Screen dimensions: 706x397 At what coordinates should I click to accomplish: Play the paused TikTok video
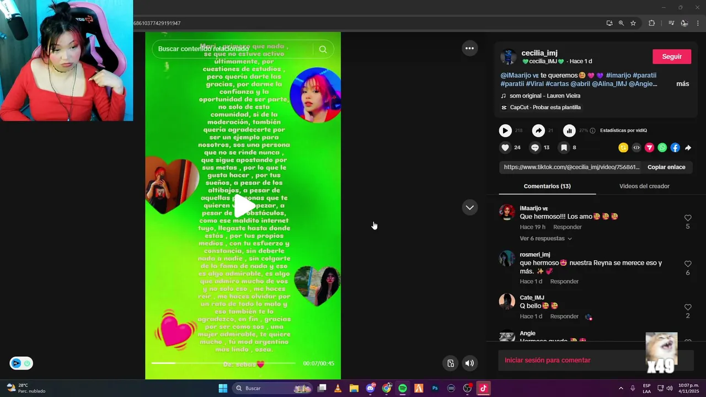coord(244,206)
